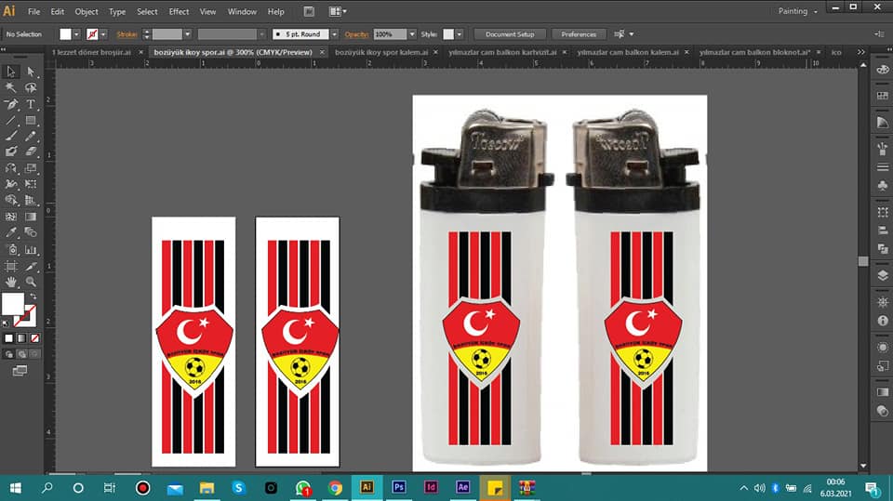Screen dimensions: 893x501
Task: Open the Arrange Documents dropdown
Action: (x=338, y=11)
